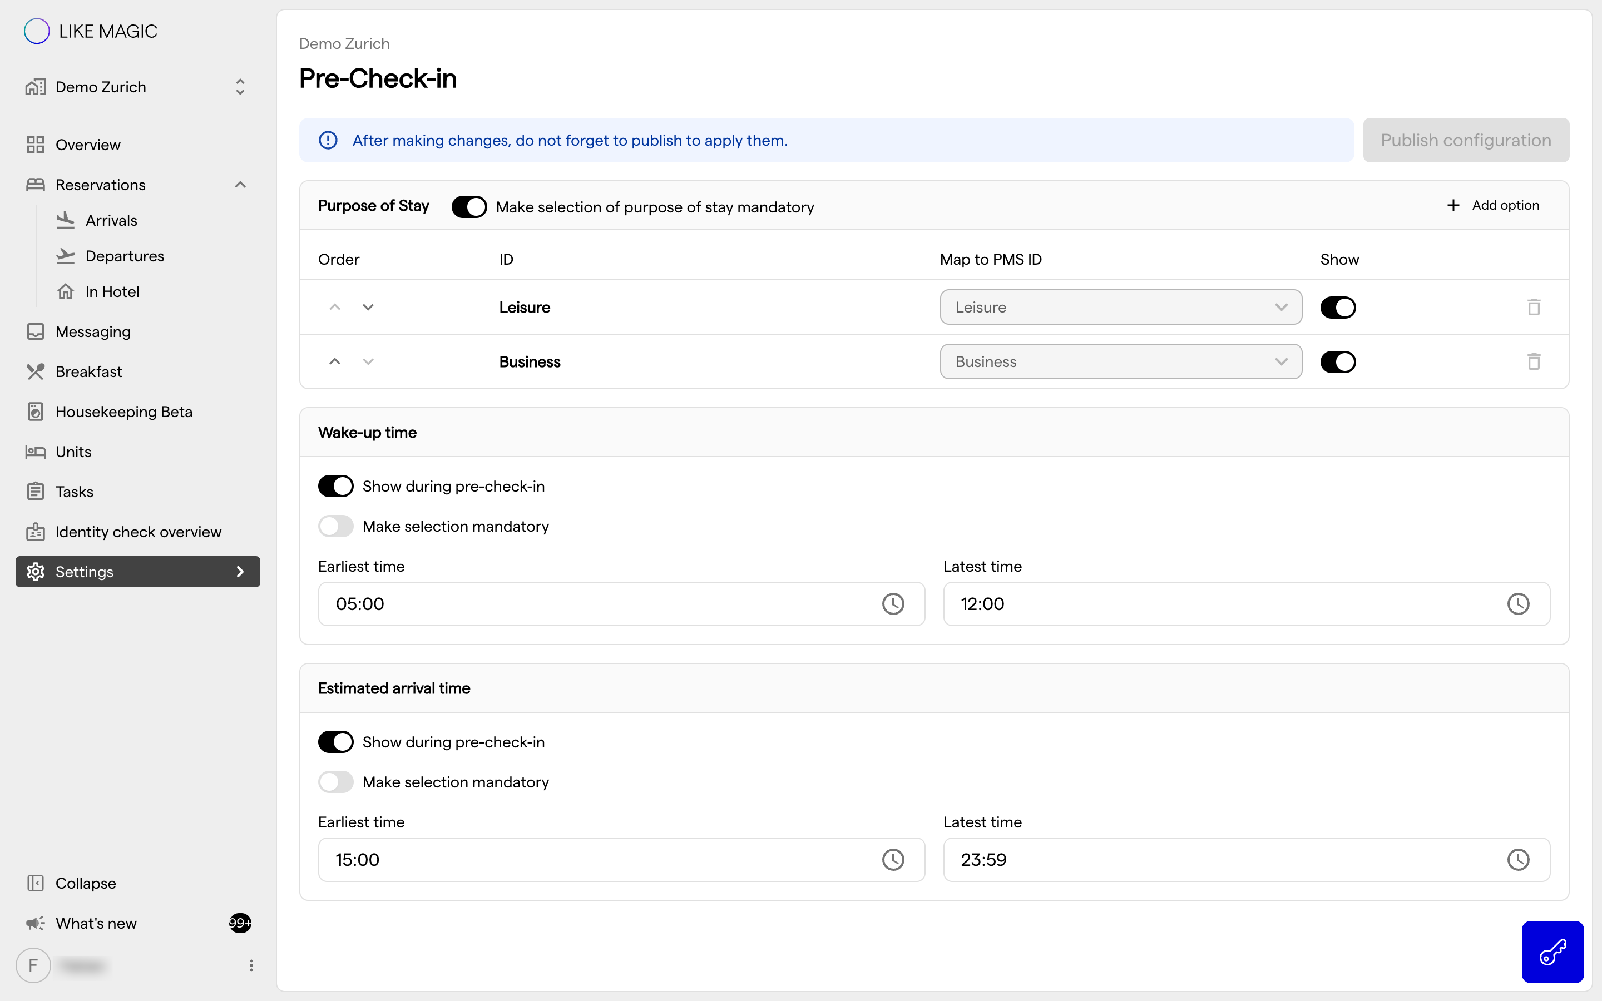Click Add option for Purpose of Stay
Screen dimensions: 1602x1001
pyautogui.click(x=1493, y=205)
